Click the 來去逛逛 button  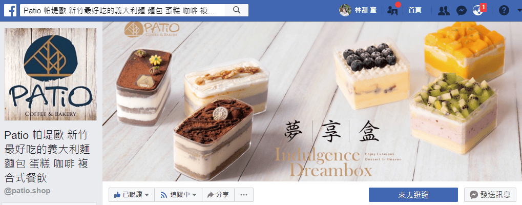(413, 195)
